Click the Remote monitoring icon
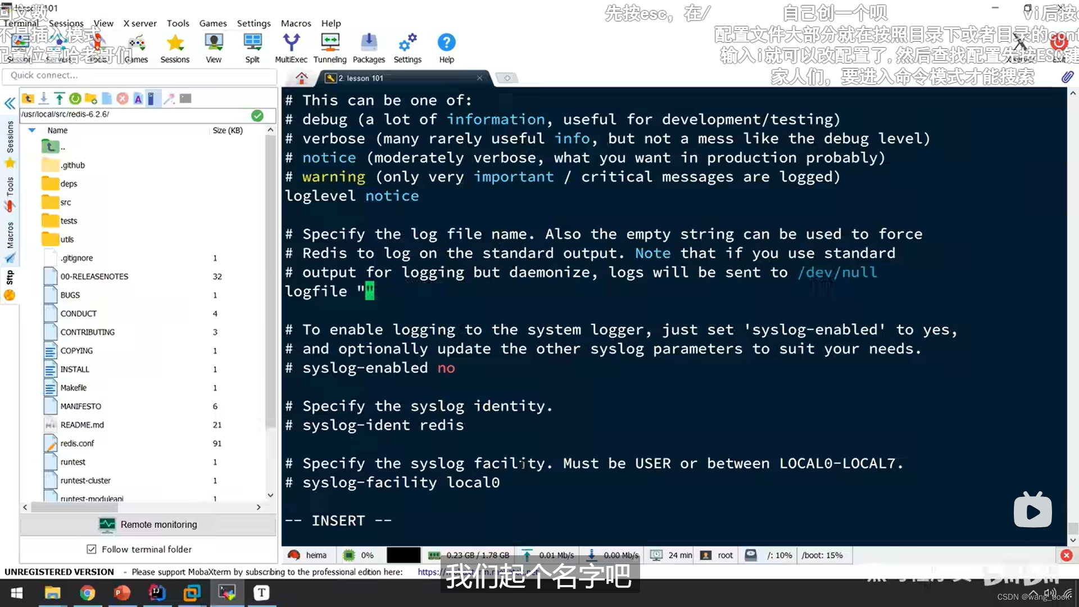The height and width of the screenshot is (607, 1079). (x=108, y=524)
